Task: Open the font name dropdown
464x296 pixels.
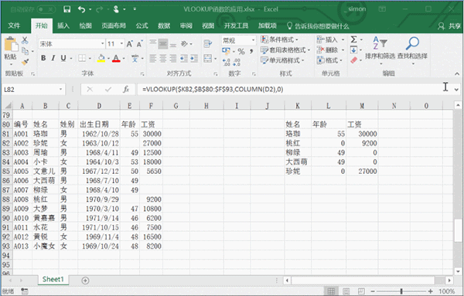Action: coord(103,44)
